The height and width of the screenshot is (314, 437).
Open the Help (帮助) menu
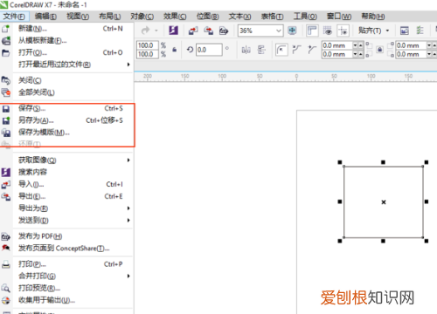tap(373, 17)
